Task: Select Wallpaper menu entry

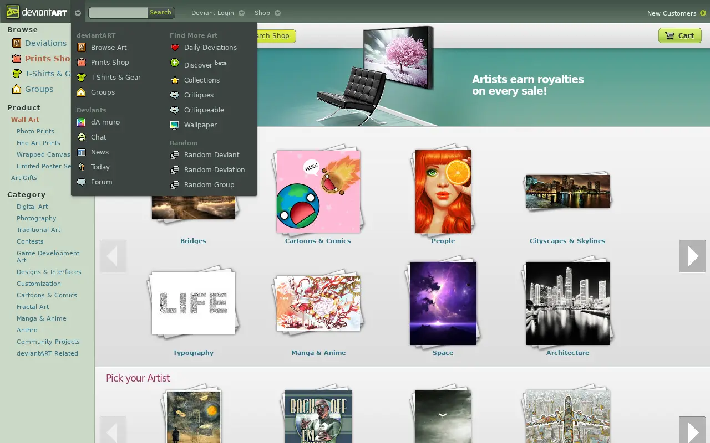Action: tap(200, 125)
